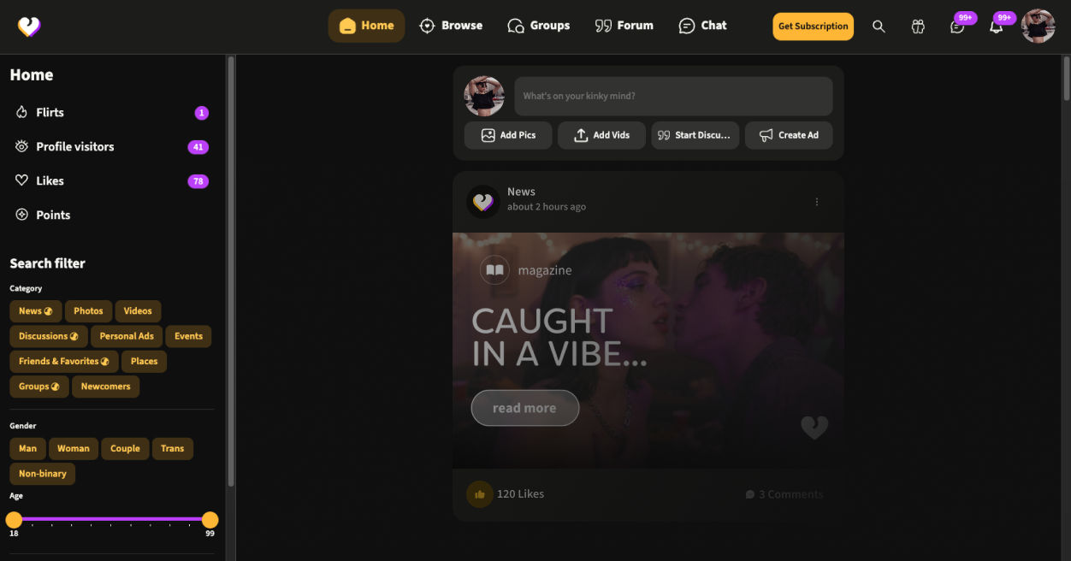
Task: Open the gift icon in header
Action: pos(918,27)
